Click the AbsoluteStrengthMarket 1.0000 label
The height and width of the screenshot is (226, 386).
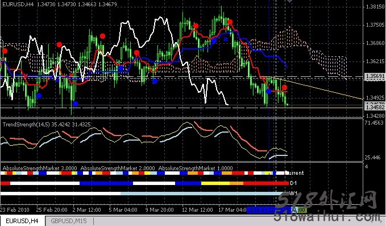tap(196, 168)
